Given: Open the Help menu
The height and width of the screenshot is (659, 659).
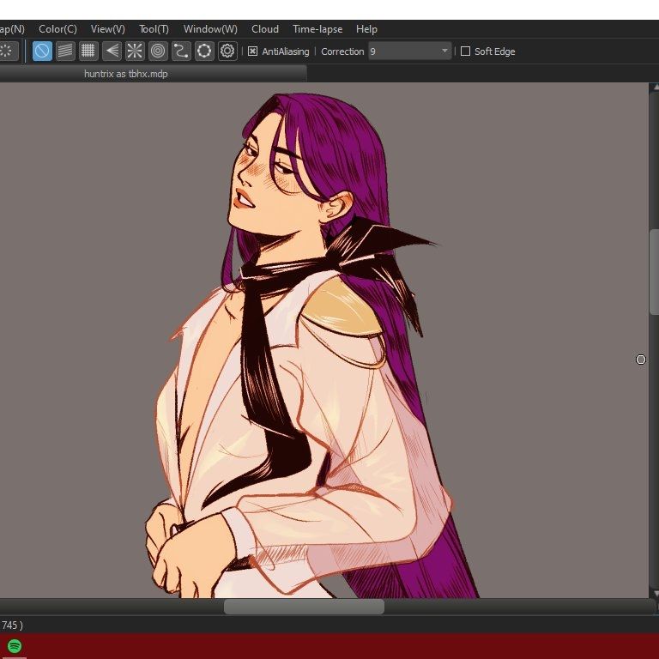Looking at the screenshot, I should click(x=366, y=29).
